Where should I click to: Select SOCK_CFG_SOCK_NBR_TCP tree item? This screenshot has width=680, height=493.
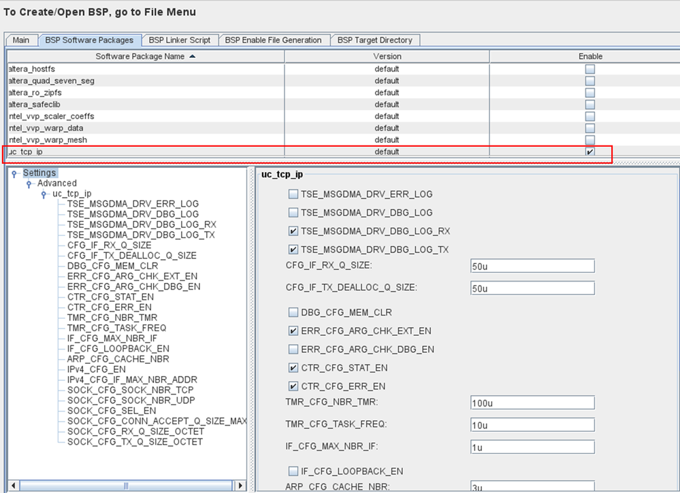pos(121,390)
